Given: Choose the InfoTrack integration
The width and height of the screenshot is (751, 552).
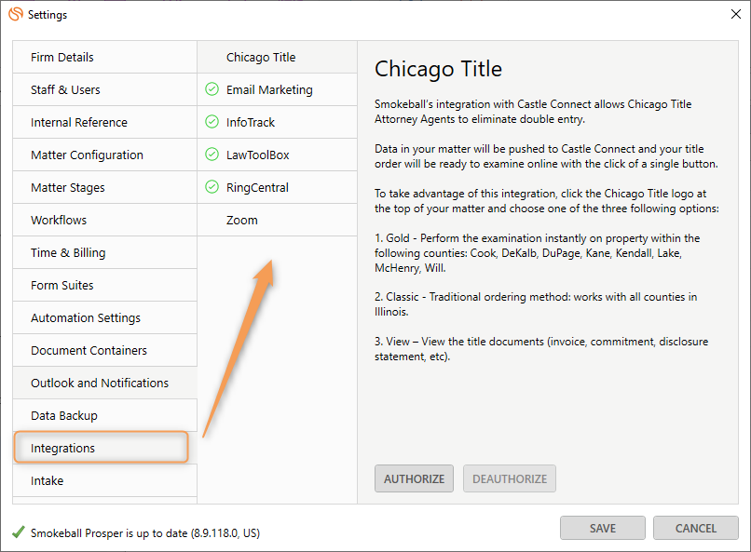Looking at the screenshot, I should (x=278, y=122).
